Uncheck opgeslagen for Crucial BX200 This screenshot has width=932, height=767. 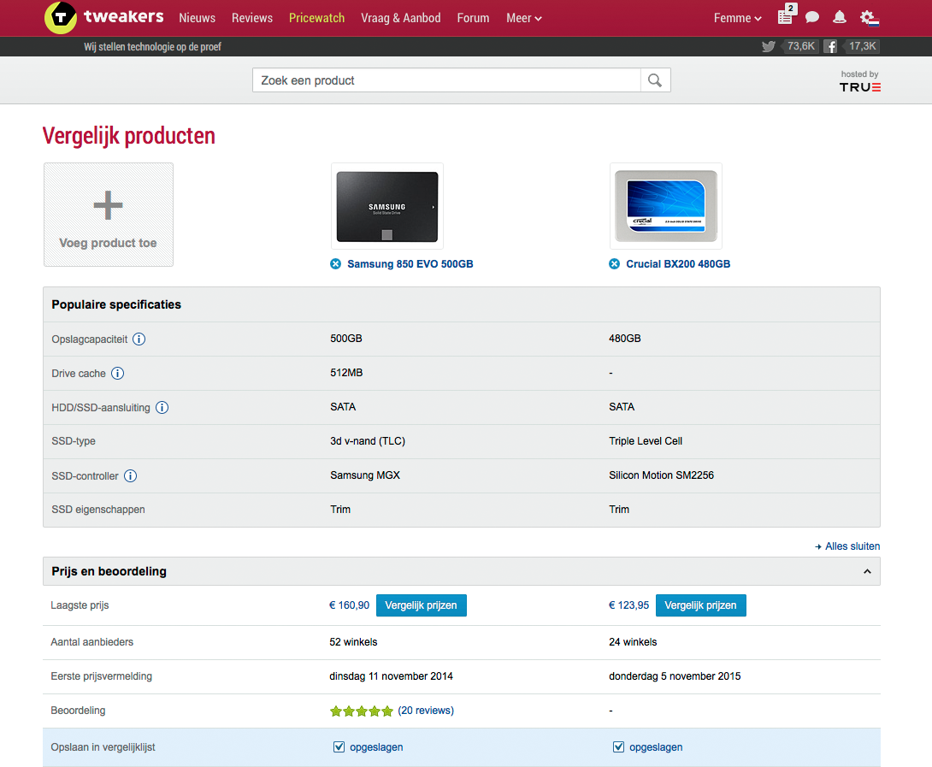point(618,746)
